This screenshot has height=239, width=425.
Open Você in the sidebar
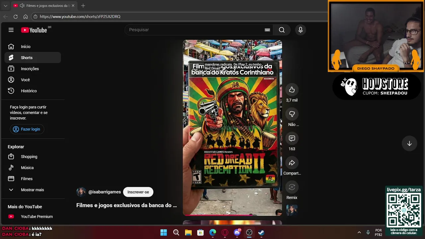[33, 80]
